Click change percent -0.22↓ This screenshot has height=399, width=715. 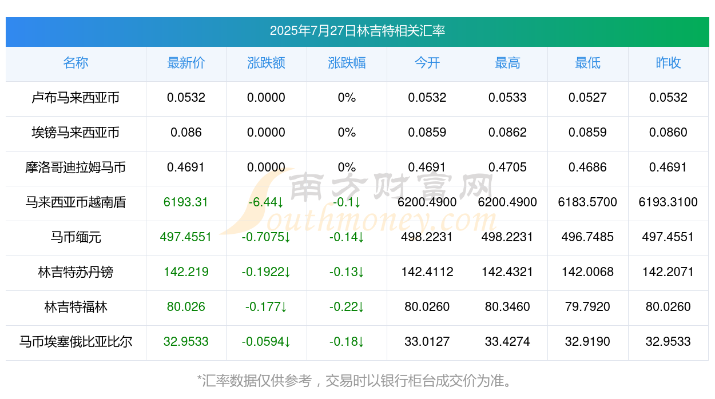coord(347,307)
